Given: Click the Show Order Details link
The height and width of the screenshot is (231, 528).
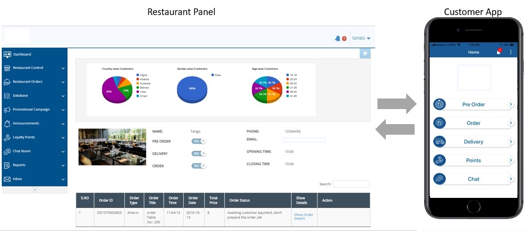Looking at the screenshot, I should [303, 216].
